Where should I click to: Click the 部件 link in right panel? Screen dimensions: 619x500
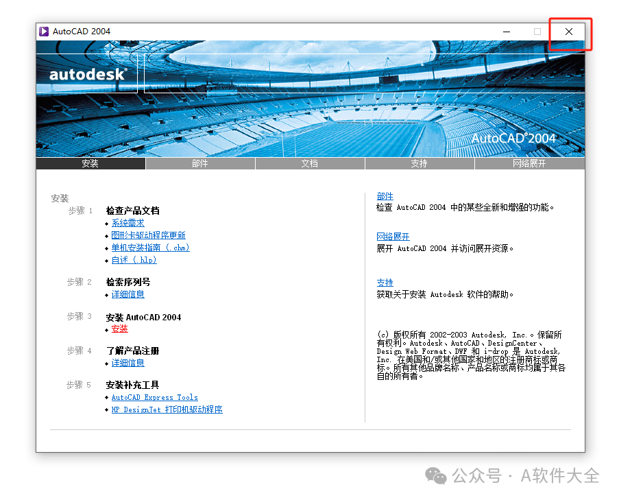point(385,196)
